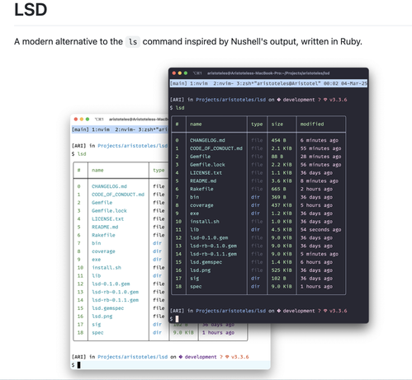This screenshot has width=412, height=380.
Task: Click the "525 KiB" size value
Action: (282, 270)
